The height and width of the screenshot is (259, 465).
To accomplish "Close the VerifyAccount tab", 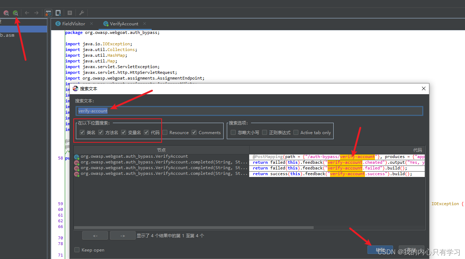I will click(x=145, y=24).
